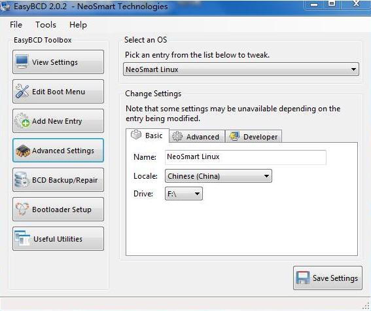Click the gear icon on Advanced tab
Screen dimensions: 371x311
point(177,136)
